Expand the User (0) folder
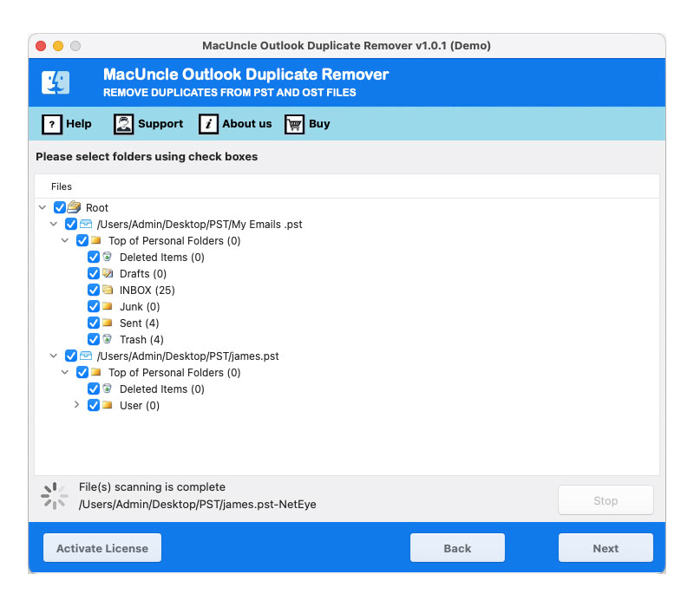The height and width of the screenshot is (607, 694). (x=76, y=405)
